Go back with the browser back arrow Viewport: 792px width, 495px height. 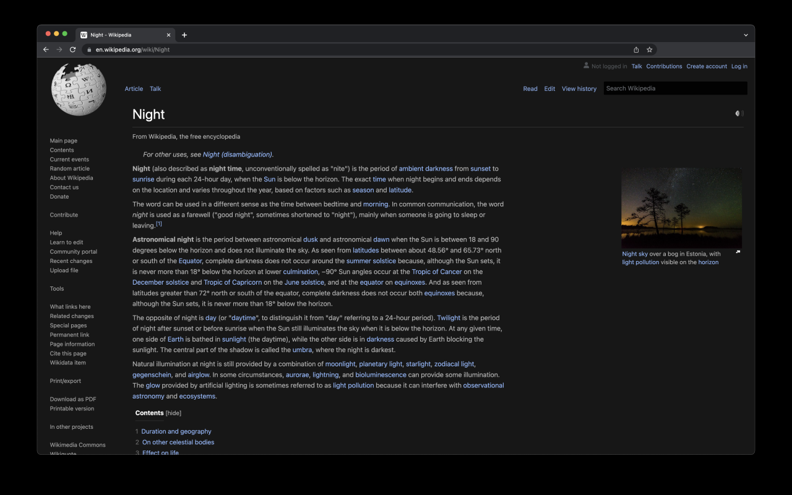[46, 49]
